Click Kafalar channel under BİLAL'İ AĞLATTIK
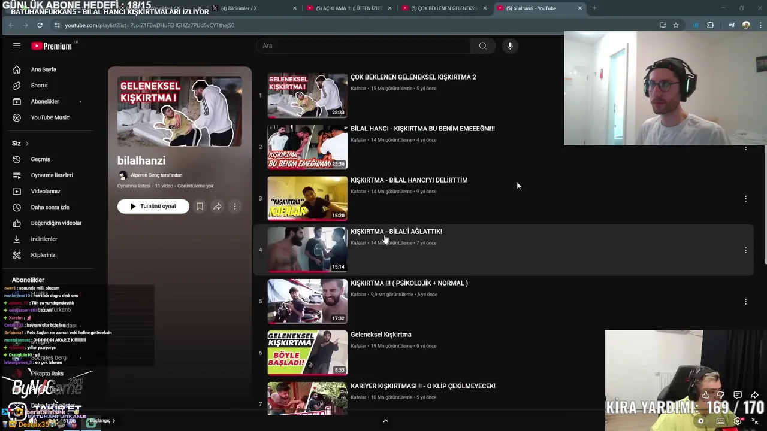The height and width of the screenshot is (431, 767). 358,243
